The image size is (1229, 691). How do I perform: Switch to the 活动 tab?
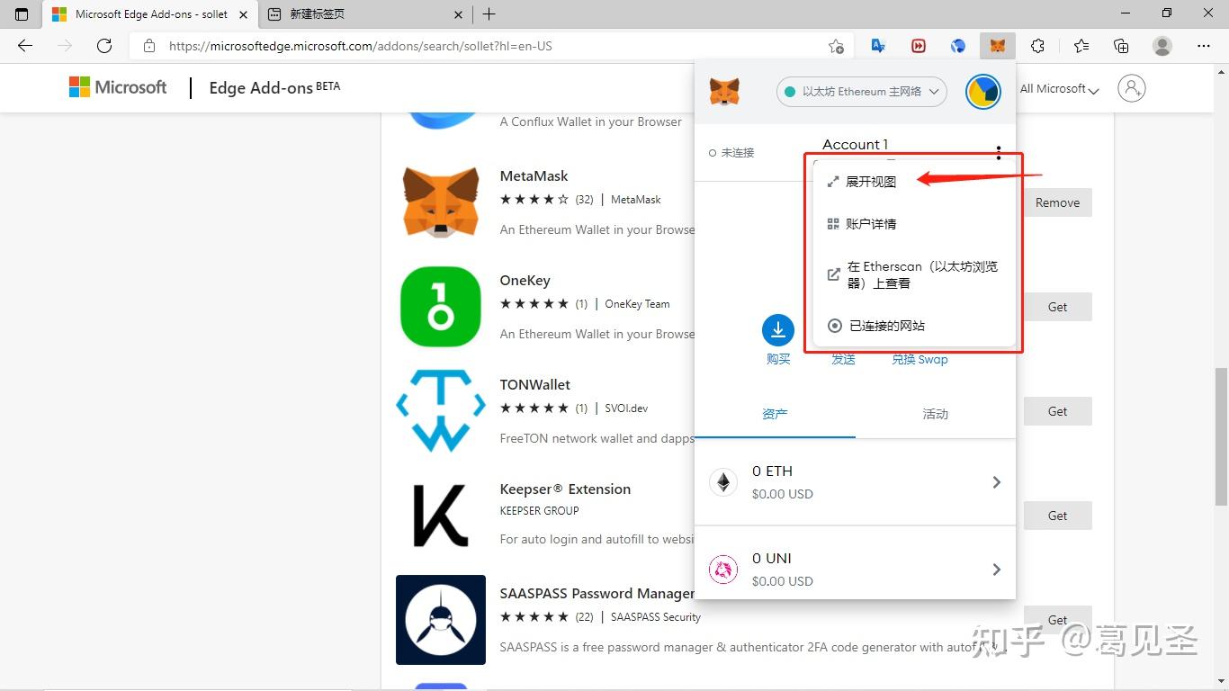[x=936, y=414]
